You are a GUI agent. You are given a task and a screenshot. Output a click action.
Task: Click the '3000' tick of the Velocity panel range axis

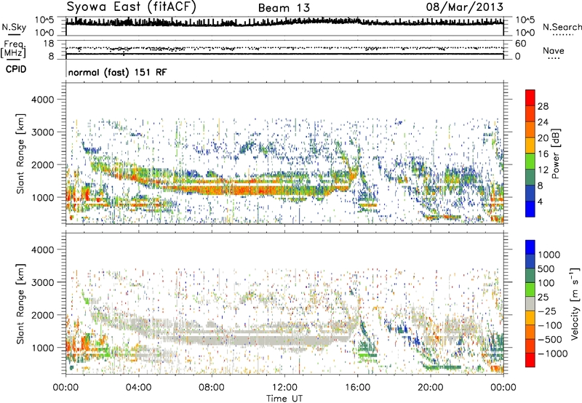(x=43, y=282)
